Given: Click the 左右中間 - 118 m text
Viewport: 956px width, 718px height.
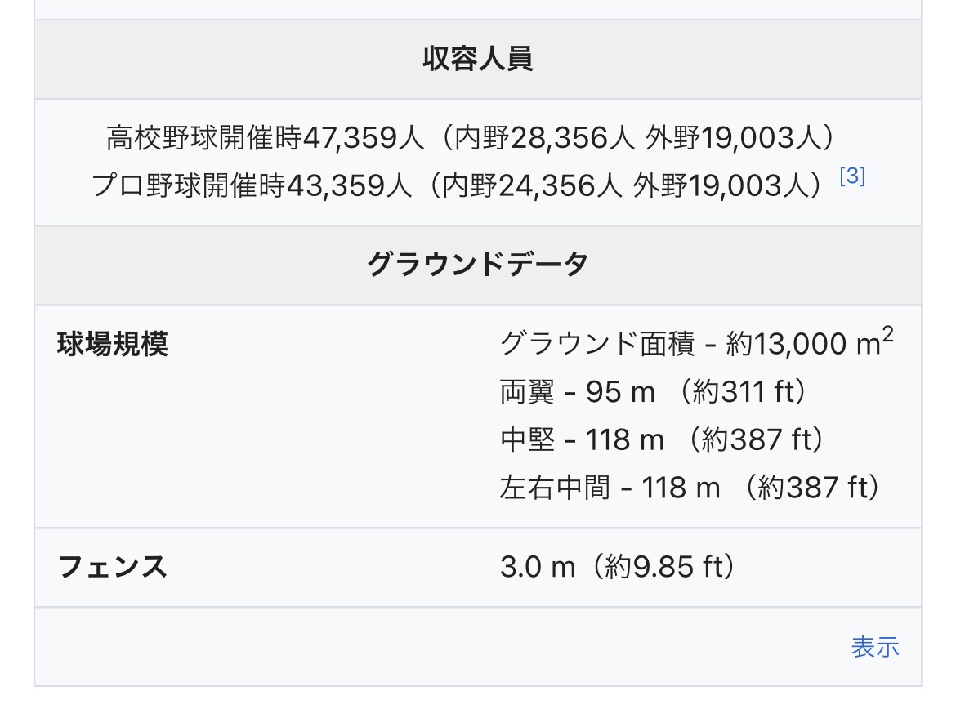Looking at the screenshot, I should tap(610, 488).
